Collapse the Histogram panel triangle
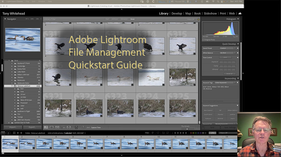The image size is (281, 157). tap(238, 19)
